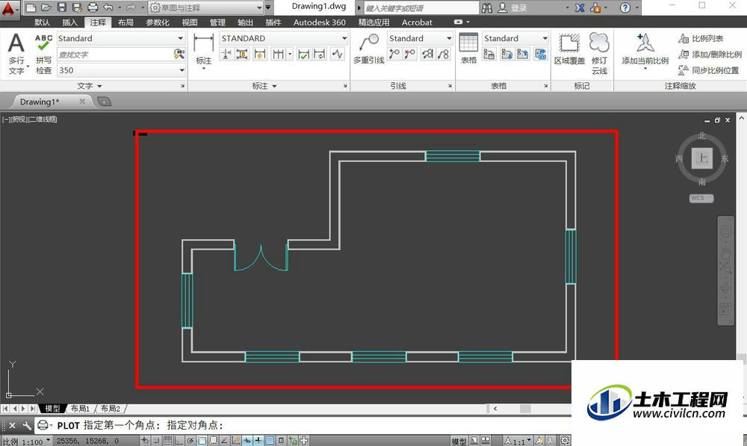Insert a table with the 表格 tool
The image size is (747, 446).
(x=469, y=49)
